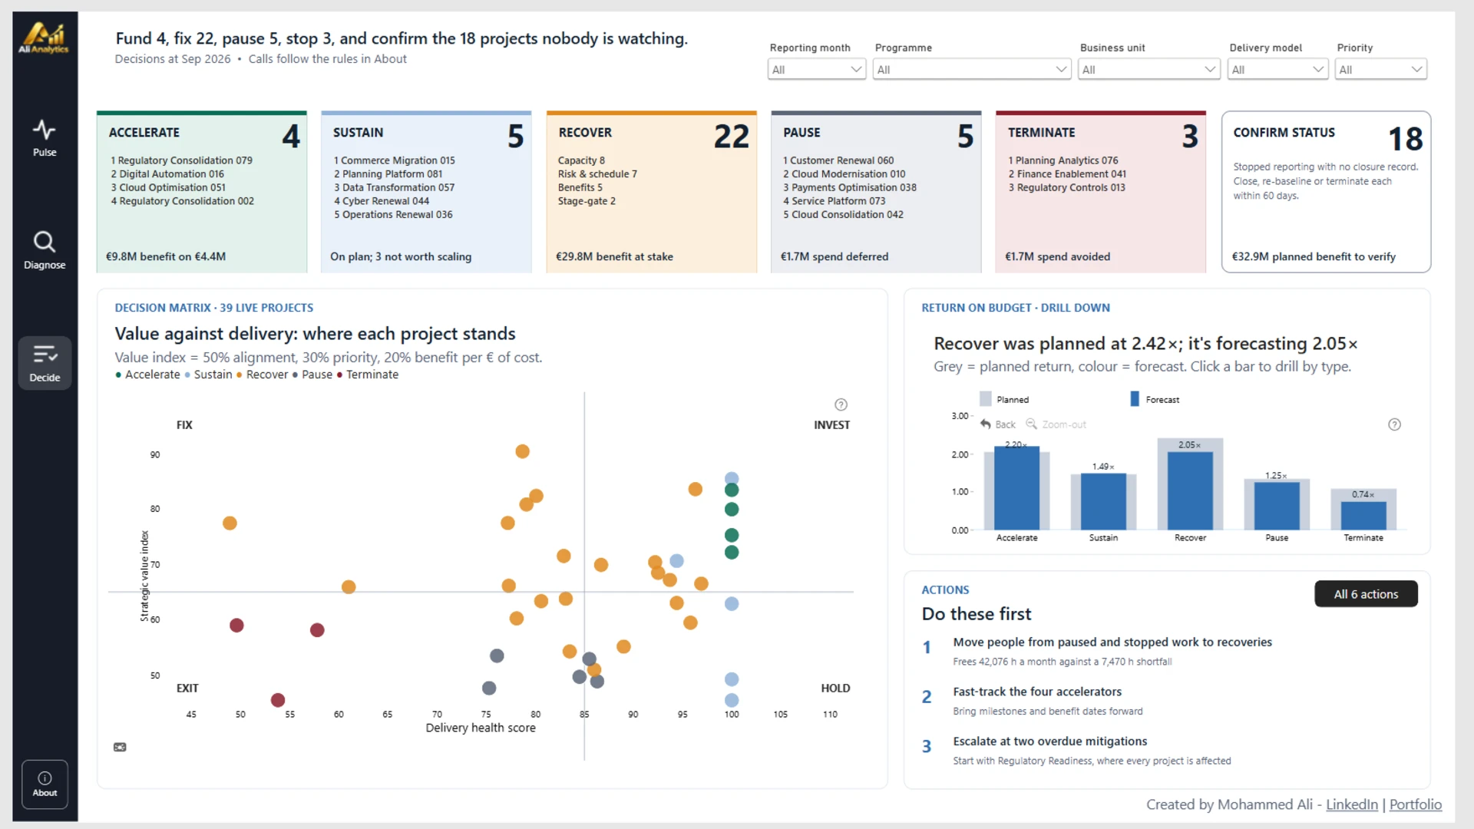This screenshot has height=829, width=1474.
Task: Click 'Escalate at two overdue mitigations' action
Action: point(1049,741)
